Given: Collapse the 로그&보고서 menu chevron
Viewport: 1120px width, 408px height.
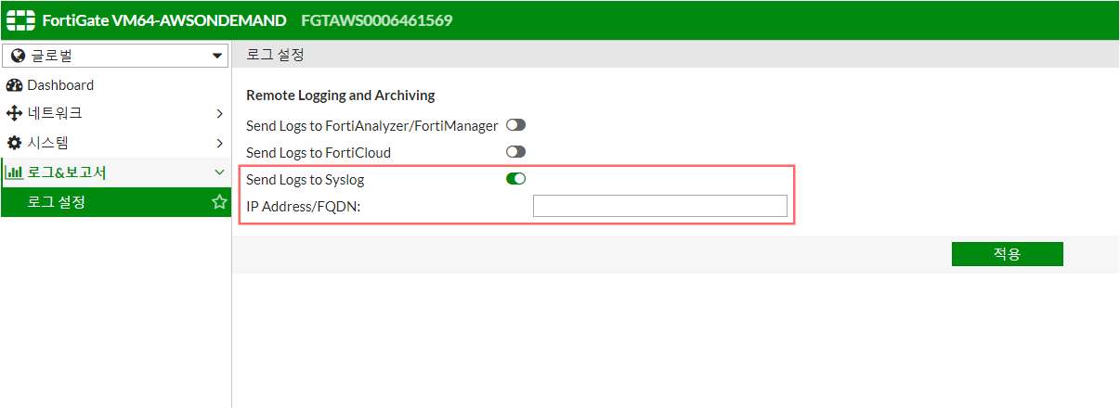Looking at the screenshot, I should click(x=219, y=172).
